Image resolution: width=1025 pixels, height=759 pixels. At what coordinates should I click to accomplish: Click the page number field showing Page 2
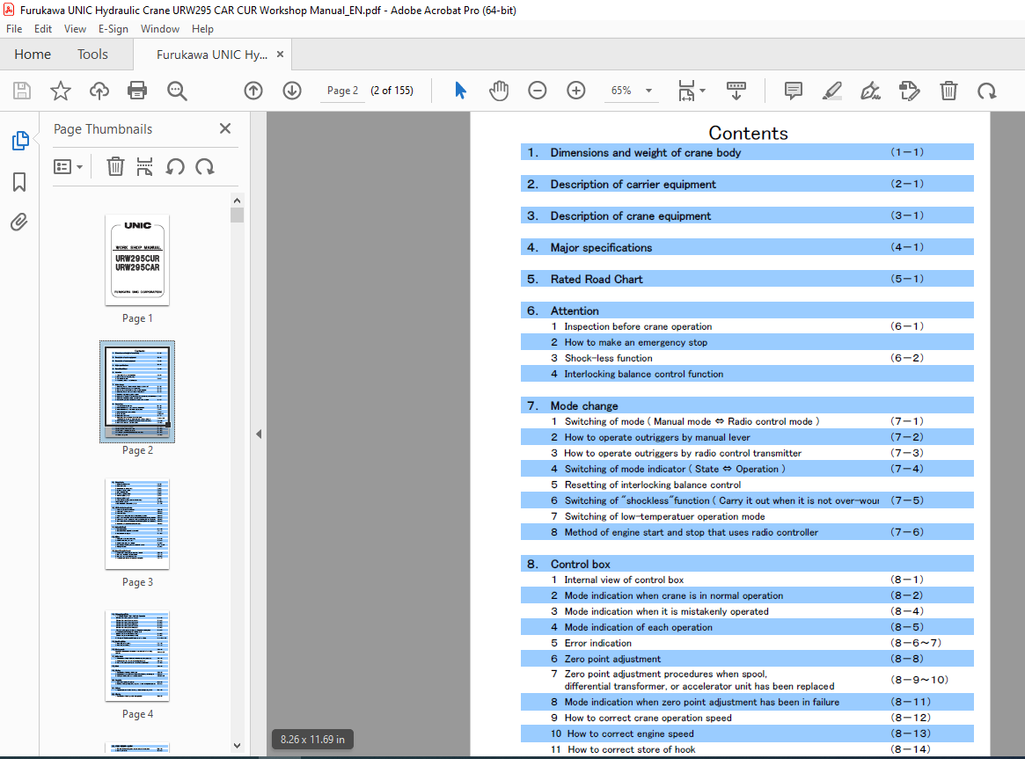(342, 91)
